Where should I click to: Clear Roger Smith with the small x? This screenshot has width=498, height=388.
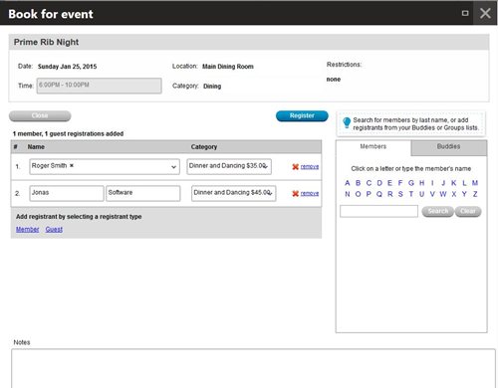[72, 165]
